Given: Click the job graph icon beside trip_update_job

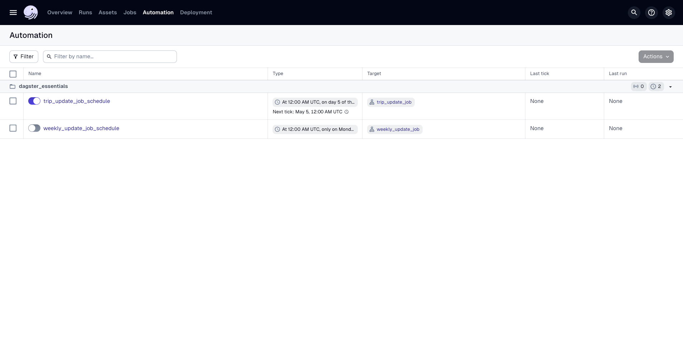Looking at the screenshot, I should click(372, 102).
